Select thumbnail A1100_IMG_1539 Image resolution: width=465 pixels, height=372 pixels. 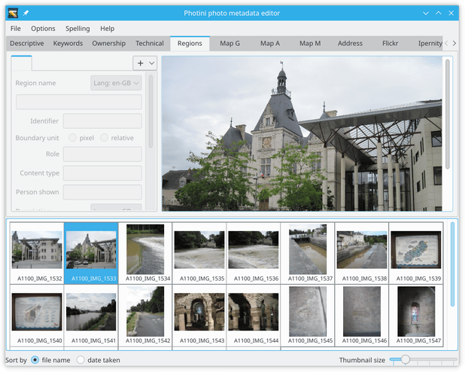coord(416,253)
